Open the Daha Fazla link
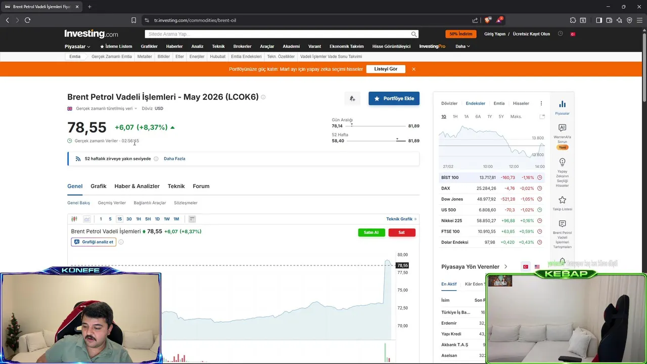647x364 pixels. click(x=174, y=159)
